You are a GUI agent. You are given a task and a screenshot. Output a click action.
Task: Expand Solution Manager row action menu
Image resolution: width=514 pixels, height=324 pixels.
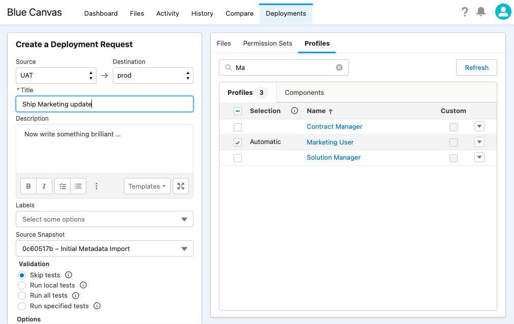(x=479, y=157)
